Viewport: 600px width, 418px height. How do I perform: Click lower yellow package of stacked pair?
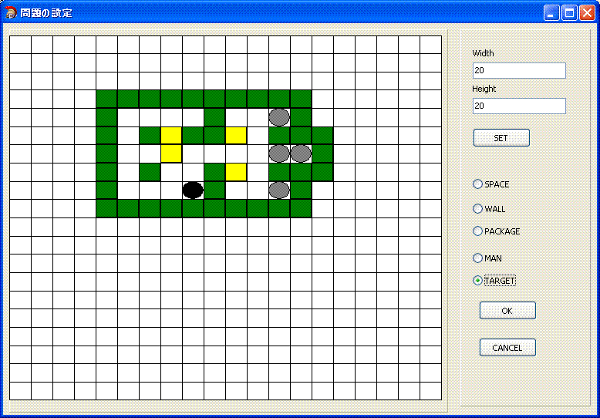coord(171,153)
